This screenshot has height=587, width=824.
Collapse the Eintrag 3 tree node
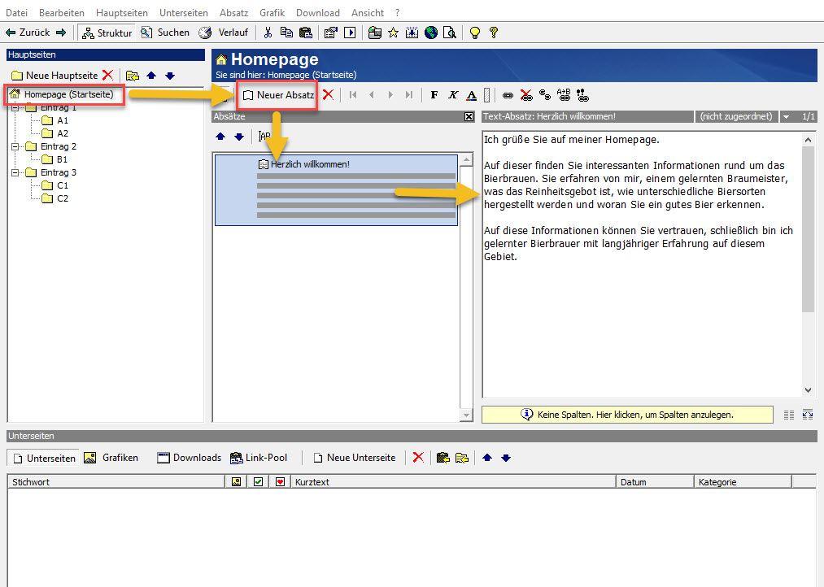tap(15, 173)
